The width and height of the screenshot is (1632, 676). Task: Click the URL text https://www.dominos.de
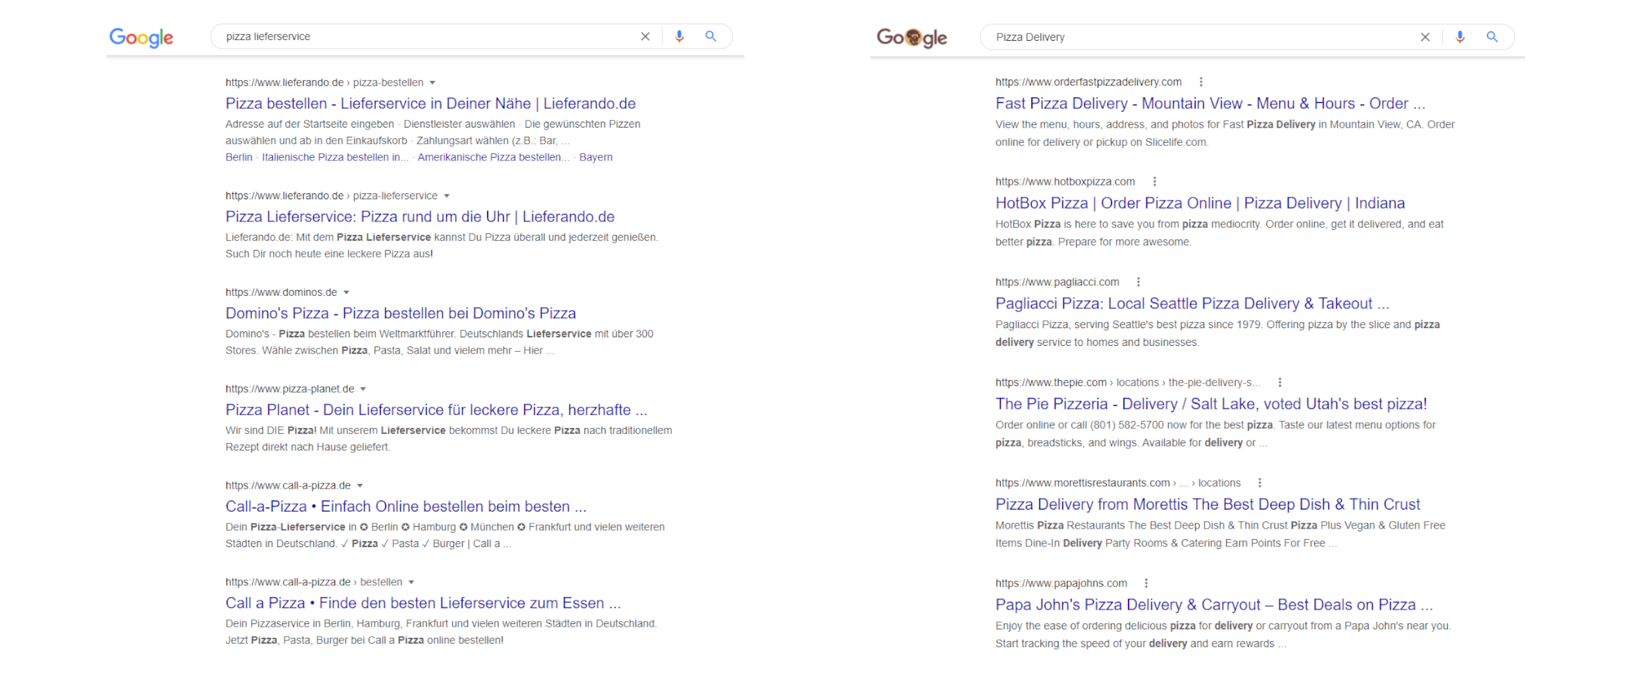click(281, 293)
